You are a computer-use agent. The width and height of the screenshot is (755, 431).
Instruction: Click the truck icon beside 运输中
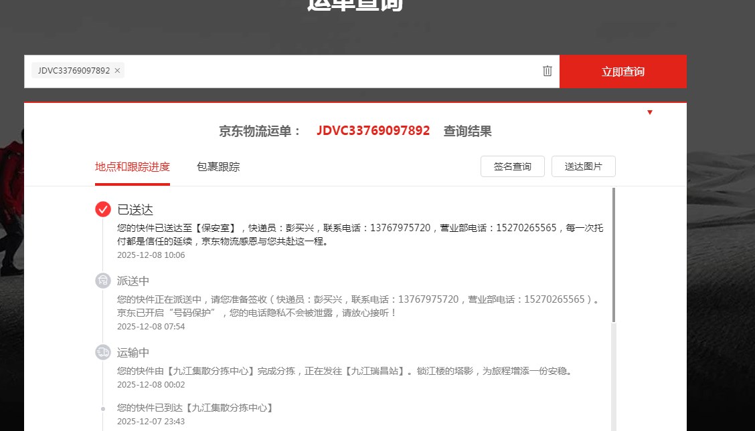(x=102, y=352)
